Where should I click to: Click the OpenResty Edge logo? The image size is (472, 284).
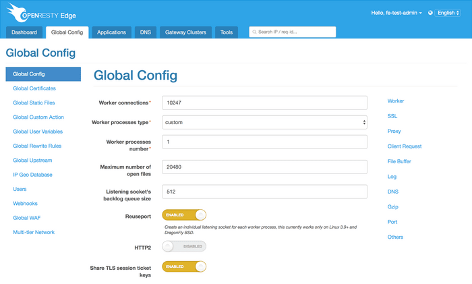click(41, 13)
